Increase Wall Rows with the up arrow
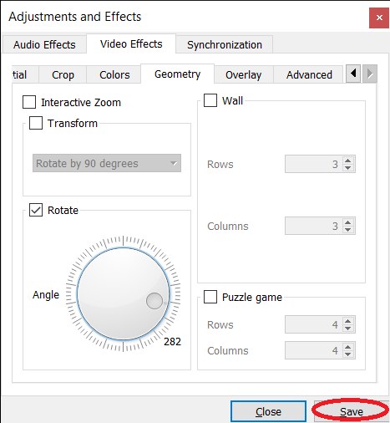Screen dimensions: 390x423 tap(347, 161)
